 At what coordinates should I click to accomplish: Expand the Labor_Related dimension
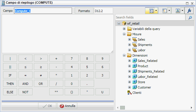tap(129, 76)
